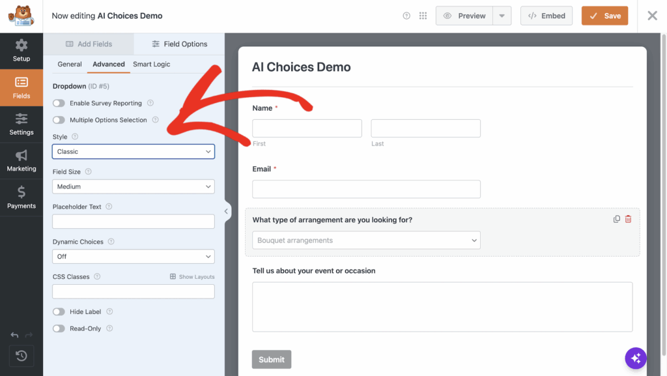This screenshot has width=667, height=376.
Task: Click help icon next to Multiple Options Selection
Action: pos(155,120)
